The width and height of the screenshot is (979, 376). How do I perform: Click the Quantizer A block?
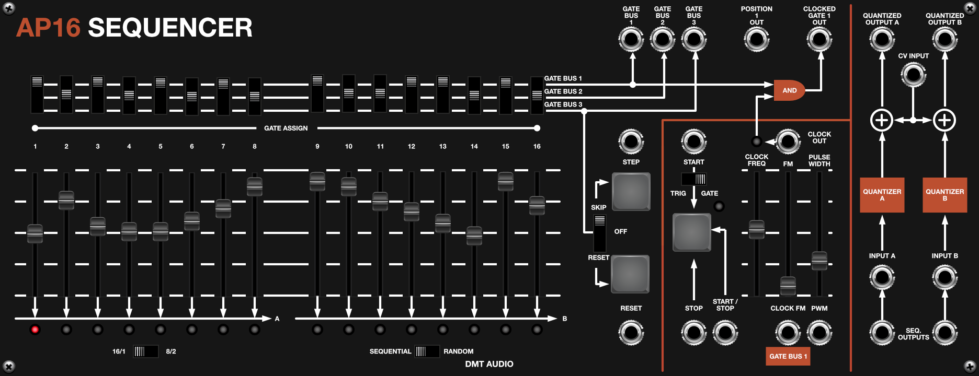pyautogui.click(x=882, y=195)
